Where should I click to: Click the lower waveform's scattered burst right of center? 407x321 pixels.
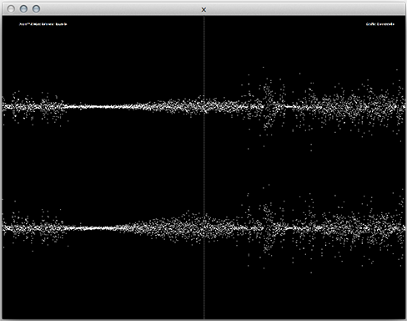click(x=269, y=228)
